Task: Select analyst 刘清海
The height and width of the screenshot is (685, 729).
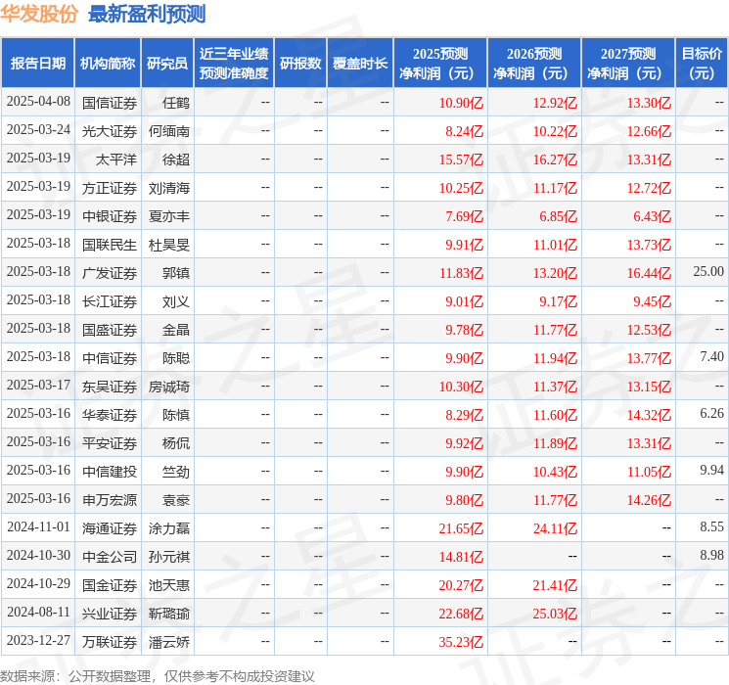Action: click(169, 188)
